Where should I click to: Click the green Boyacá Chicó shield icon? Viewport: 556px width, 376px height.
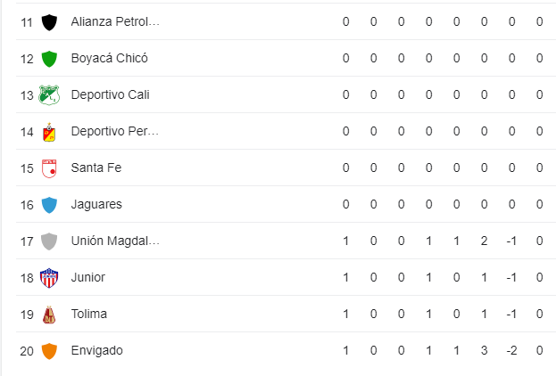[49, 58]
